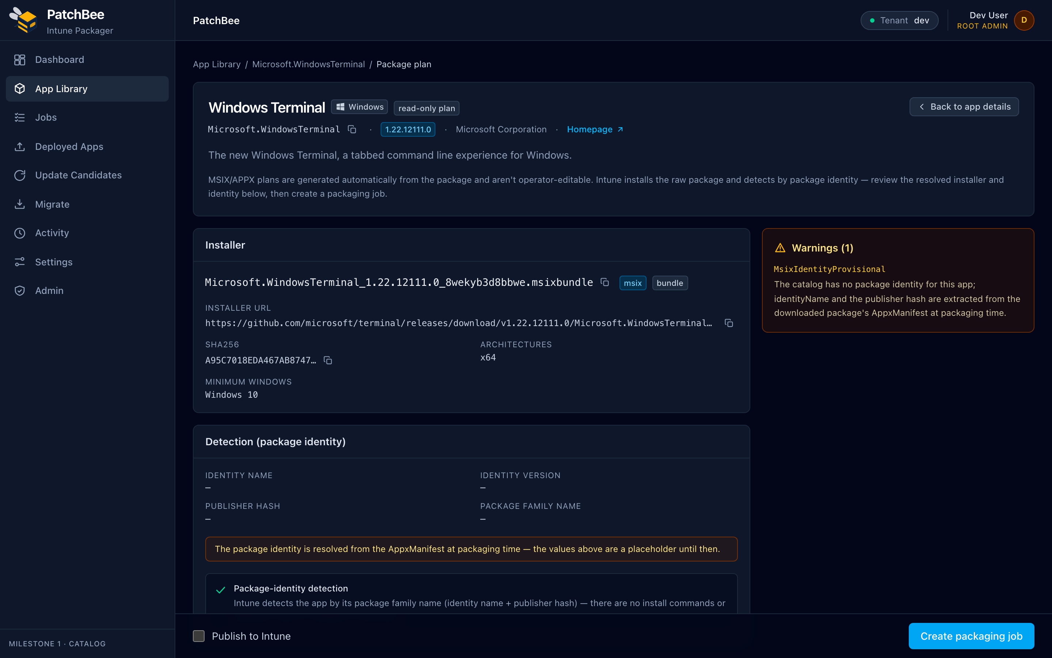Click the Windows Terminal title
The width and height of the screenshot is (1052, 658).
pos(267,107)
